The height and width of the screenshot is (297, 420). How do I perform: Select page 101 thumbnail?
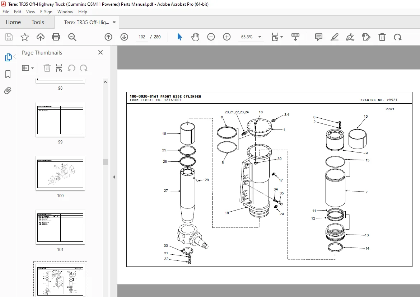60,227
